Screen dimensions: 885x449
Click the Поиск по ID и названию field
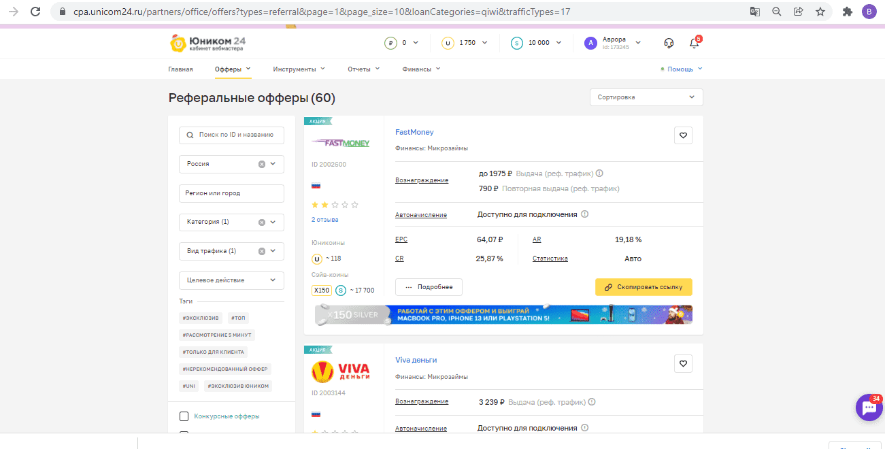pyautogui.click(x=231, y=135)
